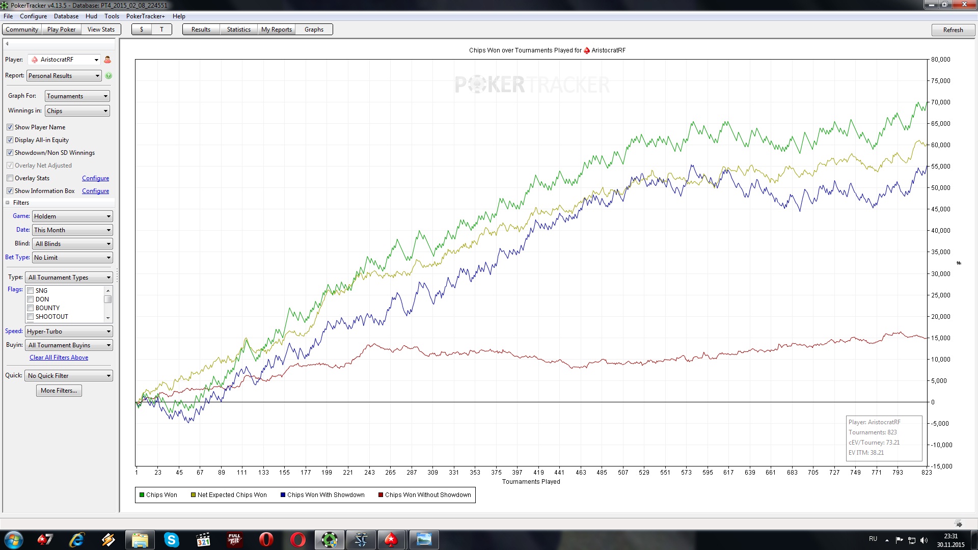Open the Tools menu
Image resolution: width=978 pixels, height=550 pixels.
point(112,16)
